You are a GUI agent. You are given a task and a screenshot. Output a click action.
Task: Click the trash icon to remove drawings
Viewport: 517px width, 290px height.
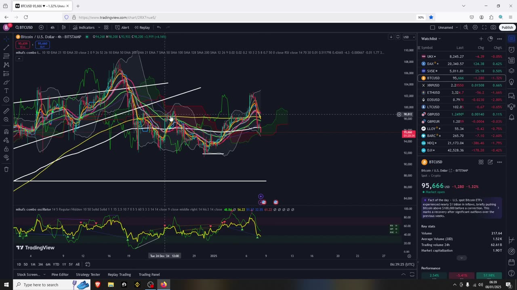coord(6,169)
